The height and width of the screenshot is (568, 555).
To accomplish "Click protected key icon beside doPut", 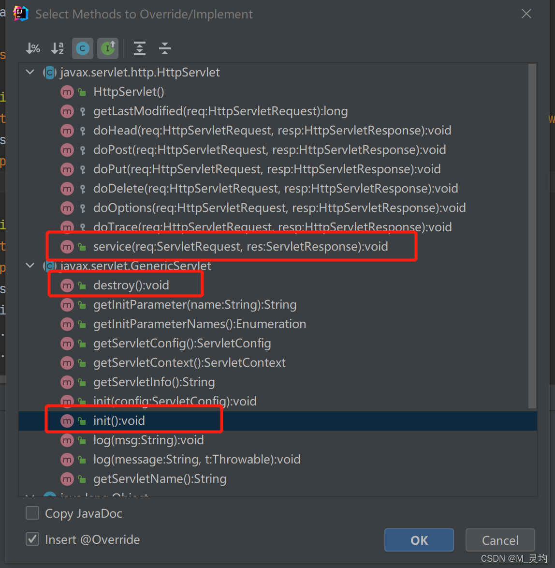I will point(83,169).
